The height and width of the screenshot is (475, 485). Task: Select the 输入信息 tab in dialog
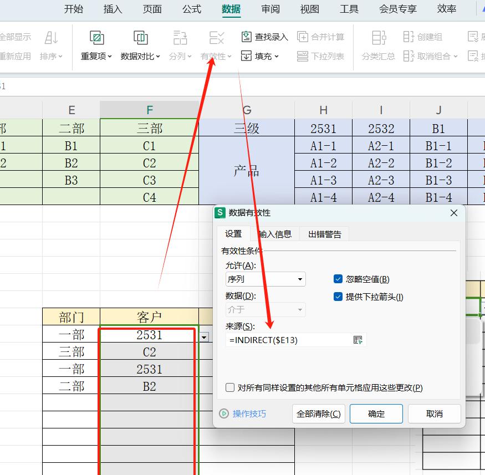click(275, 234)
